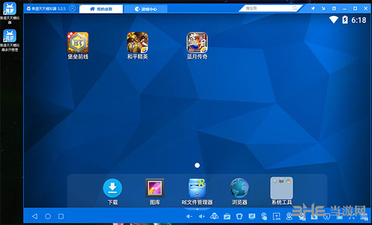Click the search magnifier icon
Screen dimensions: 372x225
(x=294, y=8)
